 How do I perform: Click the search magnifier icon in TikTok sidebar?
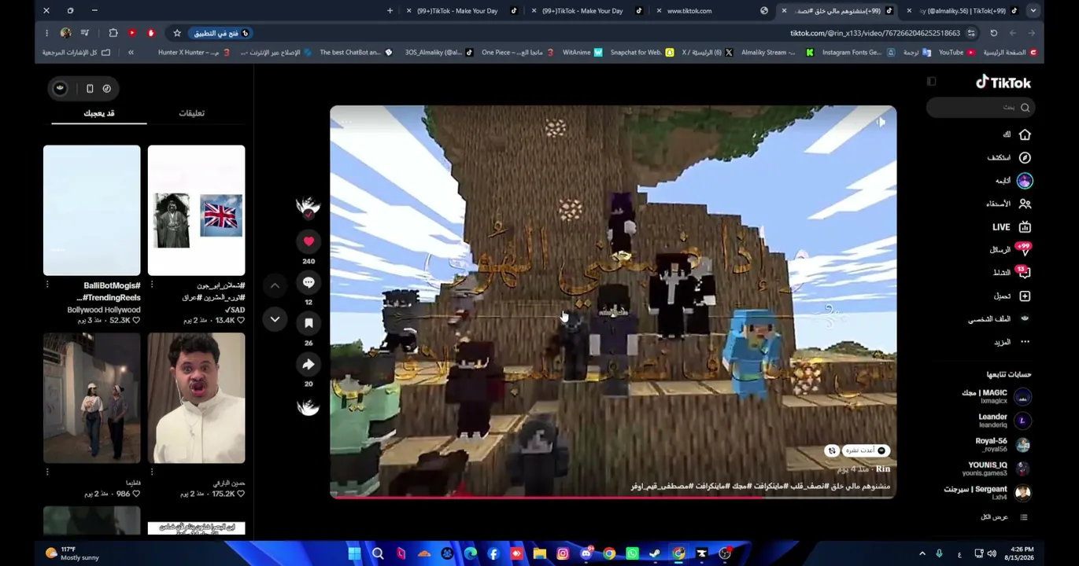1025,108
